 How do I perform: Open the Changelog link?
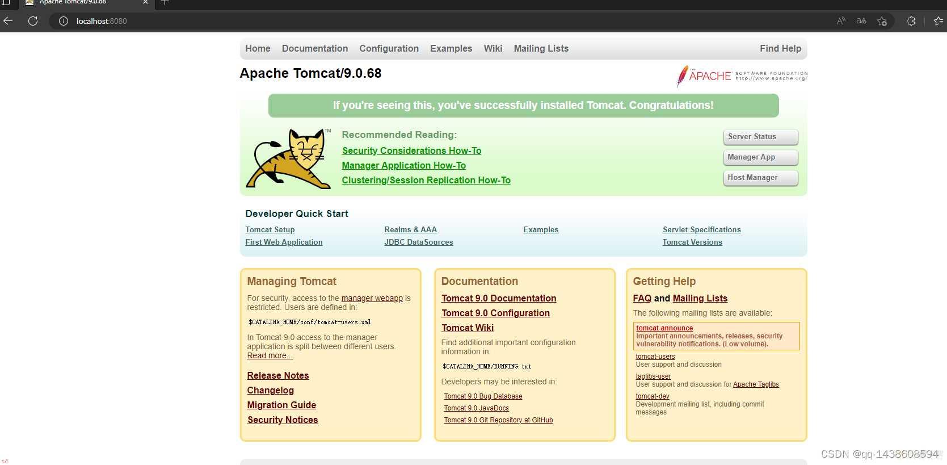pyautogui.click(x=271, y=390)
